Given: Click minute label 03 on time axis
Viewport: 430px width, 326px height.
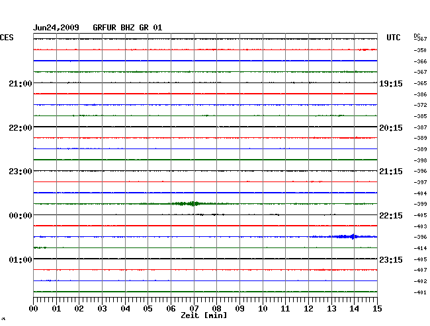Looking at the screenshot, I should tap(102, 309).
